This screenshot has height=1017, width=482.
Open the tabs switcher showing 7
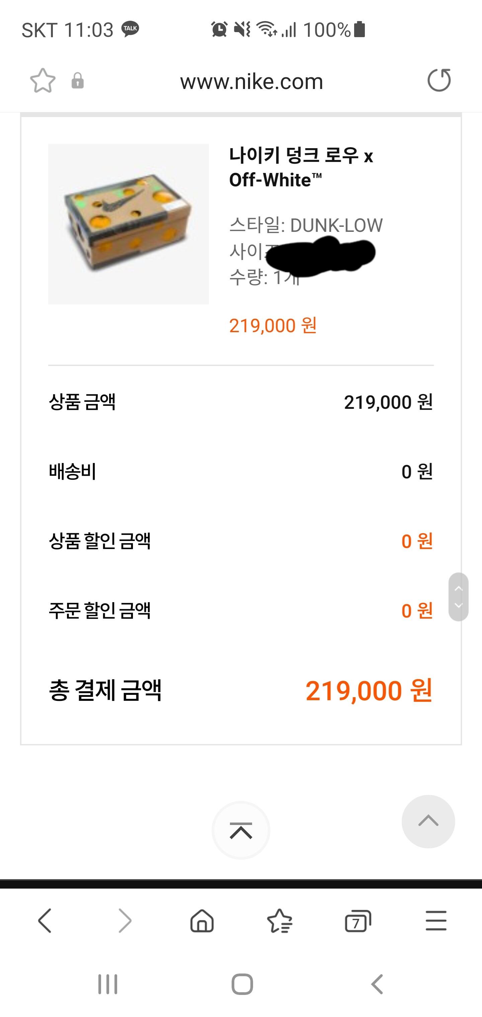coord(358,921)
